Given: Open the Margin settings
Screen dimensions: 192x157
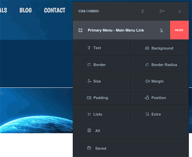Looking at the screenshot, I should pyautogui.click(x=160, y=81).
